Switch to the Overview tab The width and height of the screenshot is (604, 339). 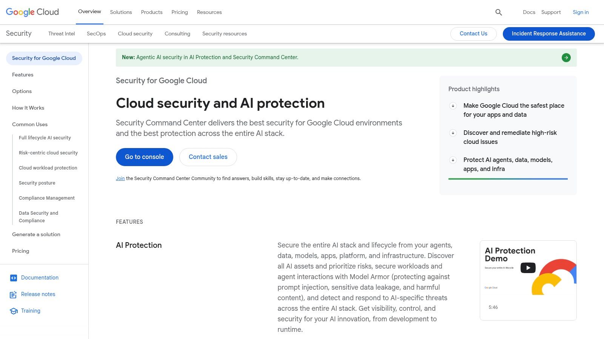tap(89, 12)
